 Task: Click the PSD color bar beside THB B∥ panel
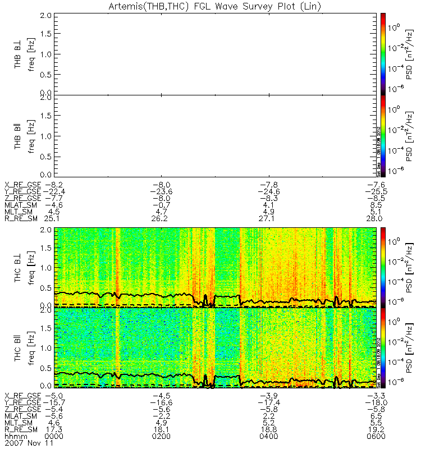coord(383,136)
